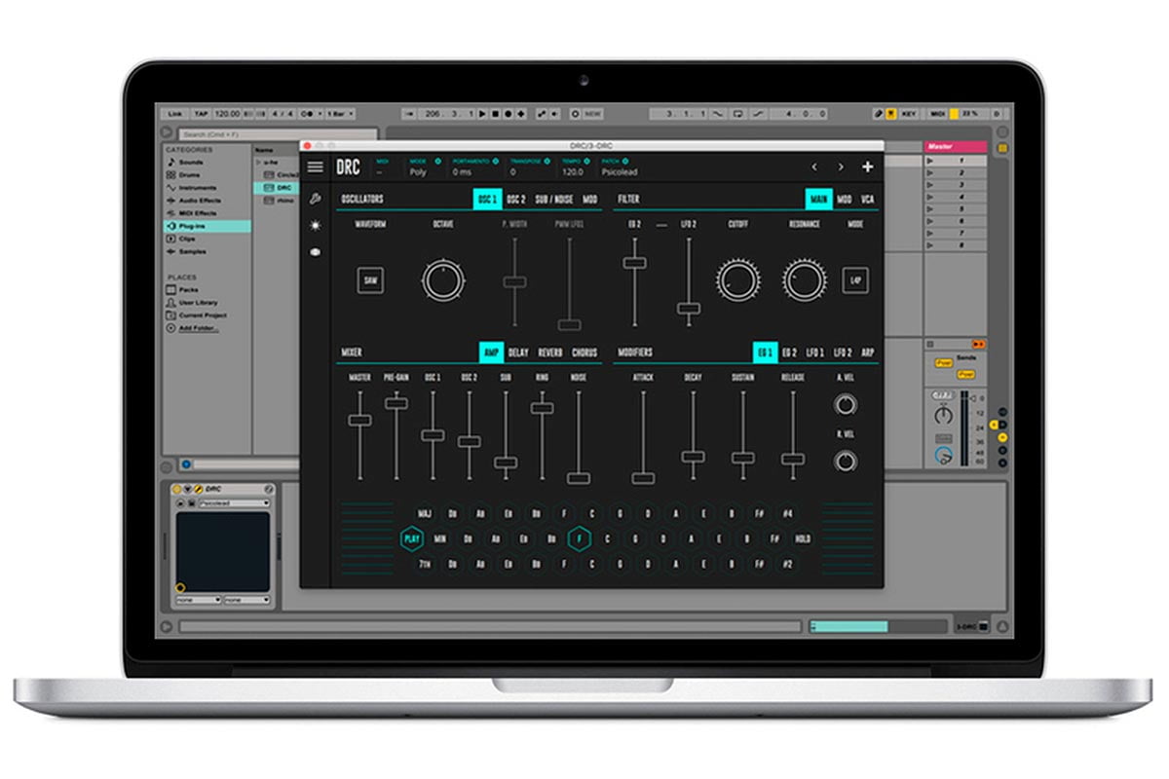The image size is (1169, 779).
Task: Open the ARP modifiers tab
Action: (868, 352)
